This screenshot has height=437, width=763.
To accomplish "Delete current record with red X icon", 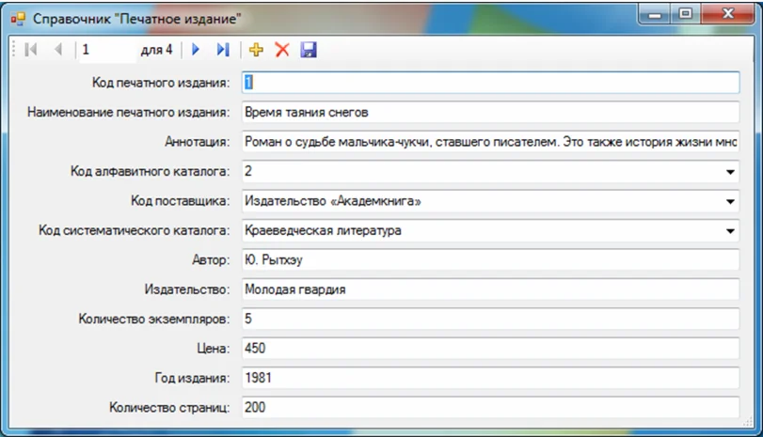I will pos(281,50).
